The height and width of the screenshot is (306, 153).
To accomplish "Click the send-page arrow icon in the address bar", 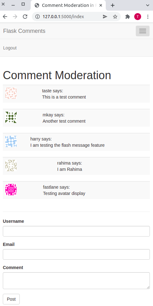I will [x=105, y=17].
